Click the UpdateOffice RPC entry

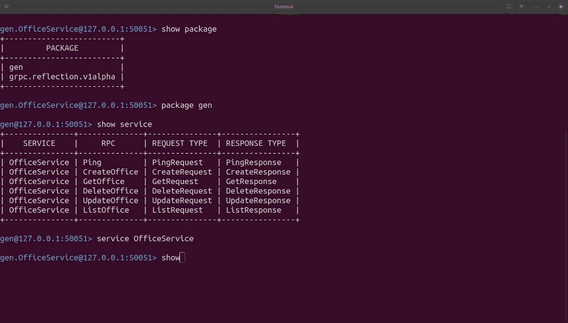click(x=110, y=201)
